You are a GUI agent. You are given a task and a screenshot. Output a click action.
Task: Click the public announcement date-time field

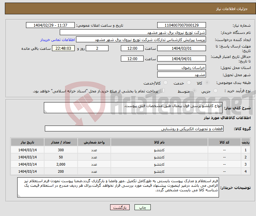50,25
